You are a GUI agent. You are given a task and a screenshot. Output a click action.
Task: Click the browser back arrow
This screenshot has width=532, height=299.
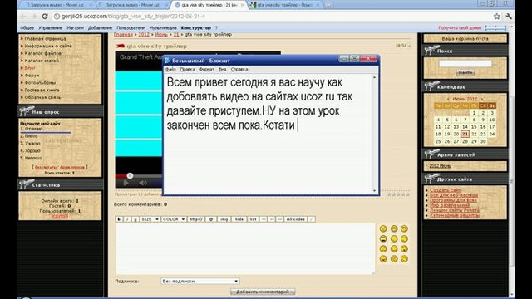(x=23, y=17)
